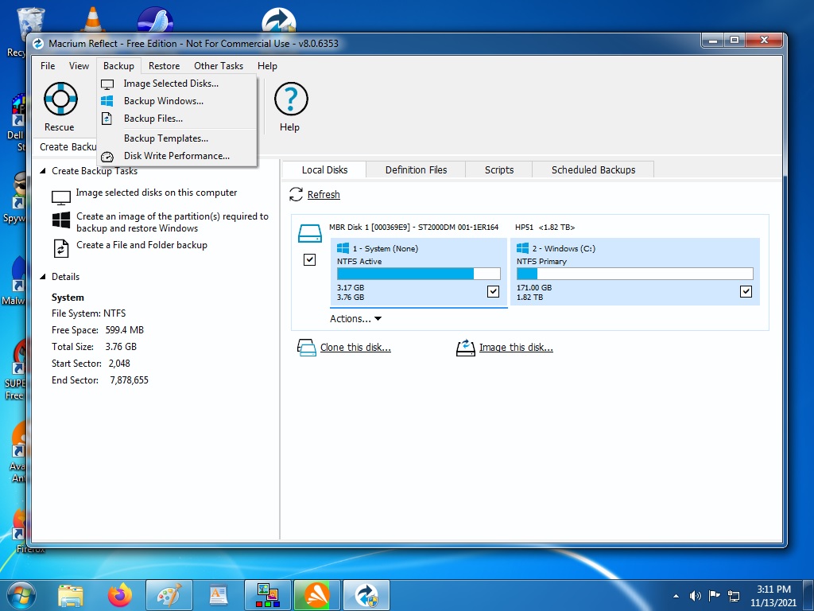Click the Clone this disk icon
The image size is (814, 611).
(306, 347)
